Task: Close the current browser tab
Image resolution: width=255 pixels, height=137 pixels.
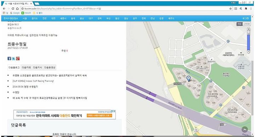Action: (x=31, y=4)
